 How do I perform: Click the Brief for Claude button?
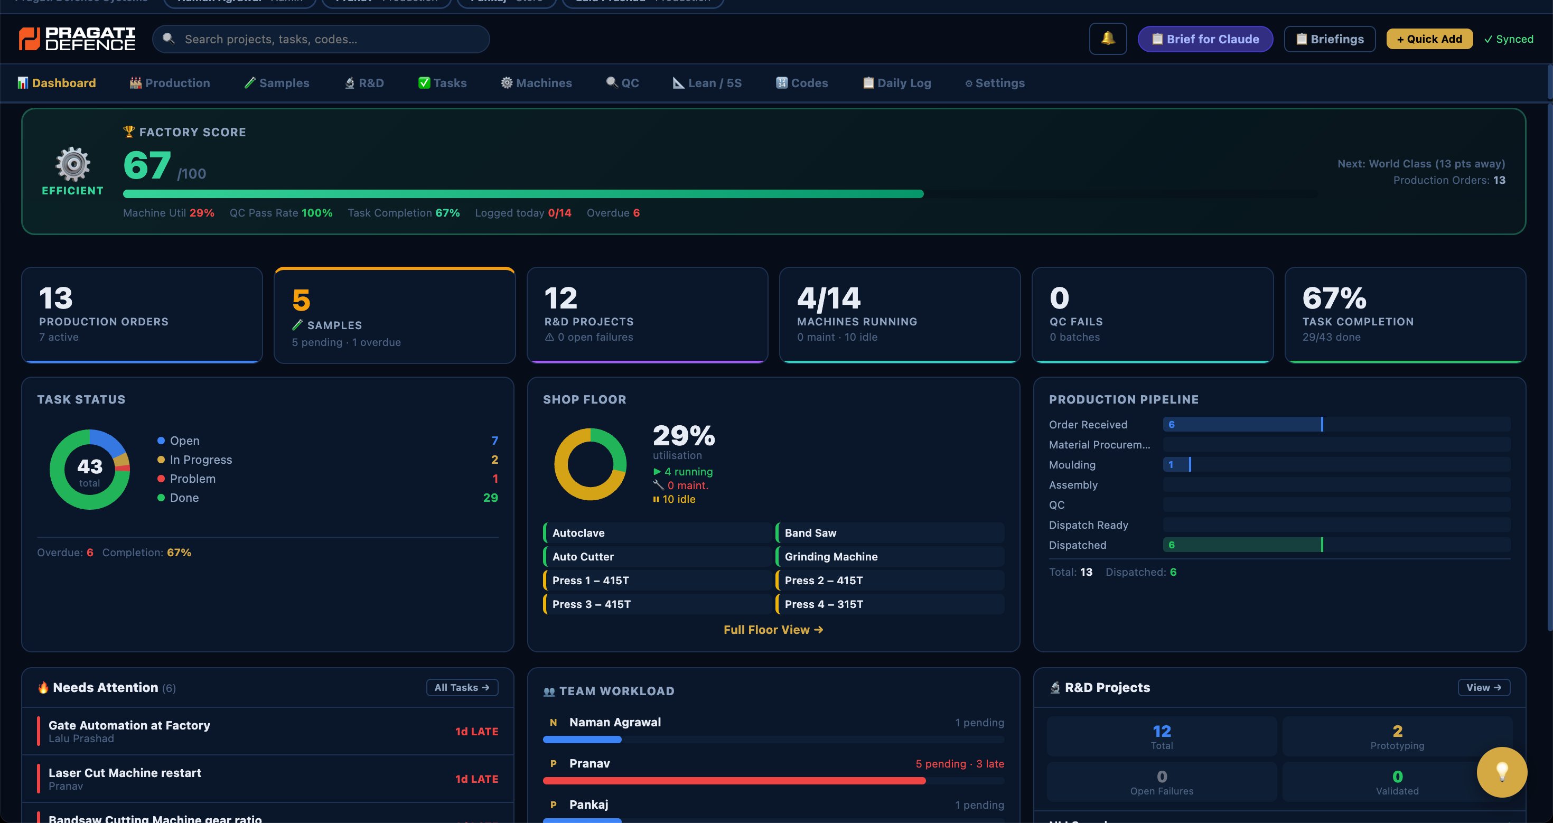(1205, 39)
